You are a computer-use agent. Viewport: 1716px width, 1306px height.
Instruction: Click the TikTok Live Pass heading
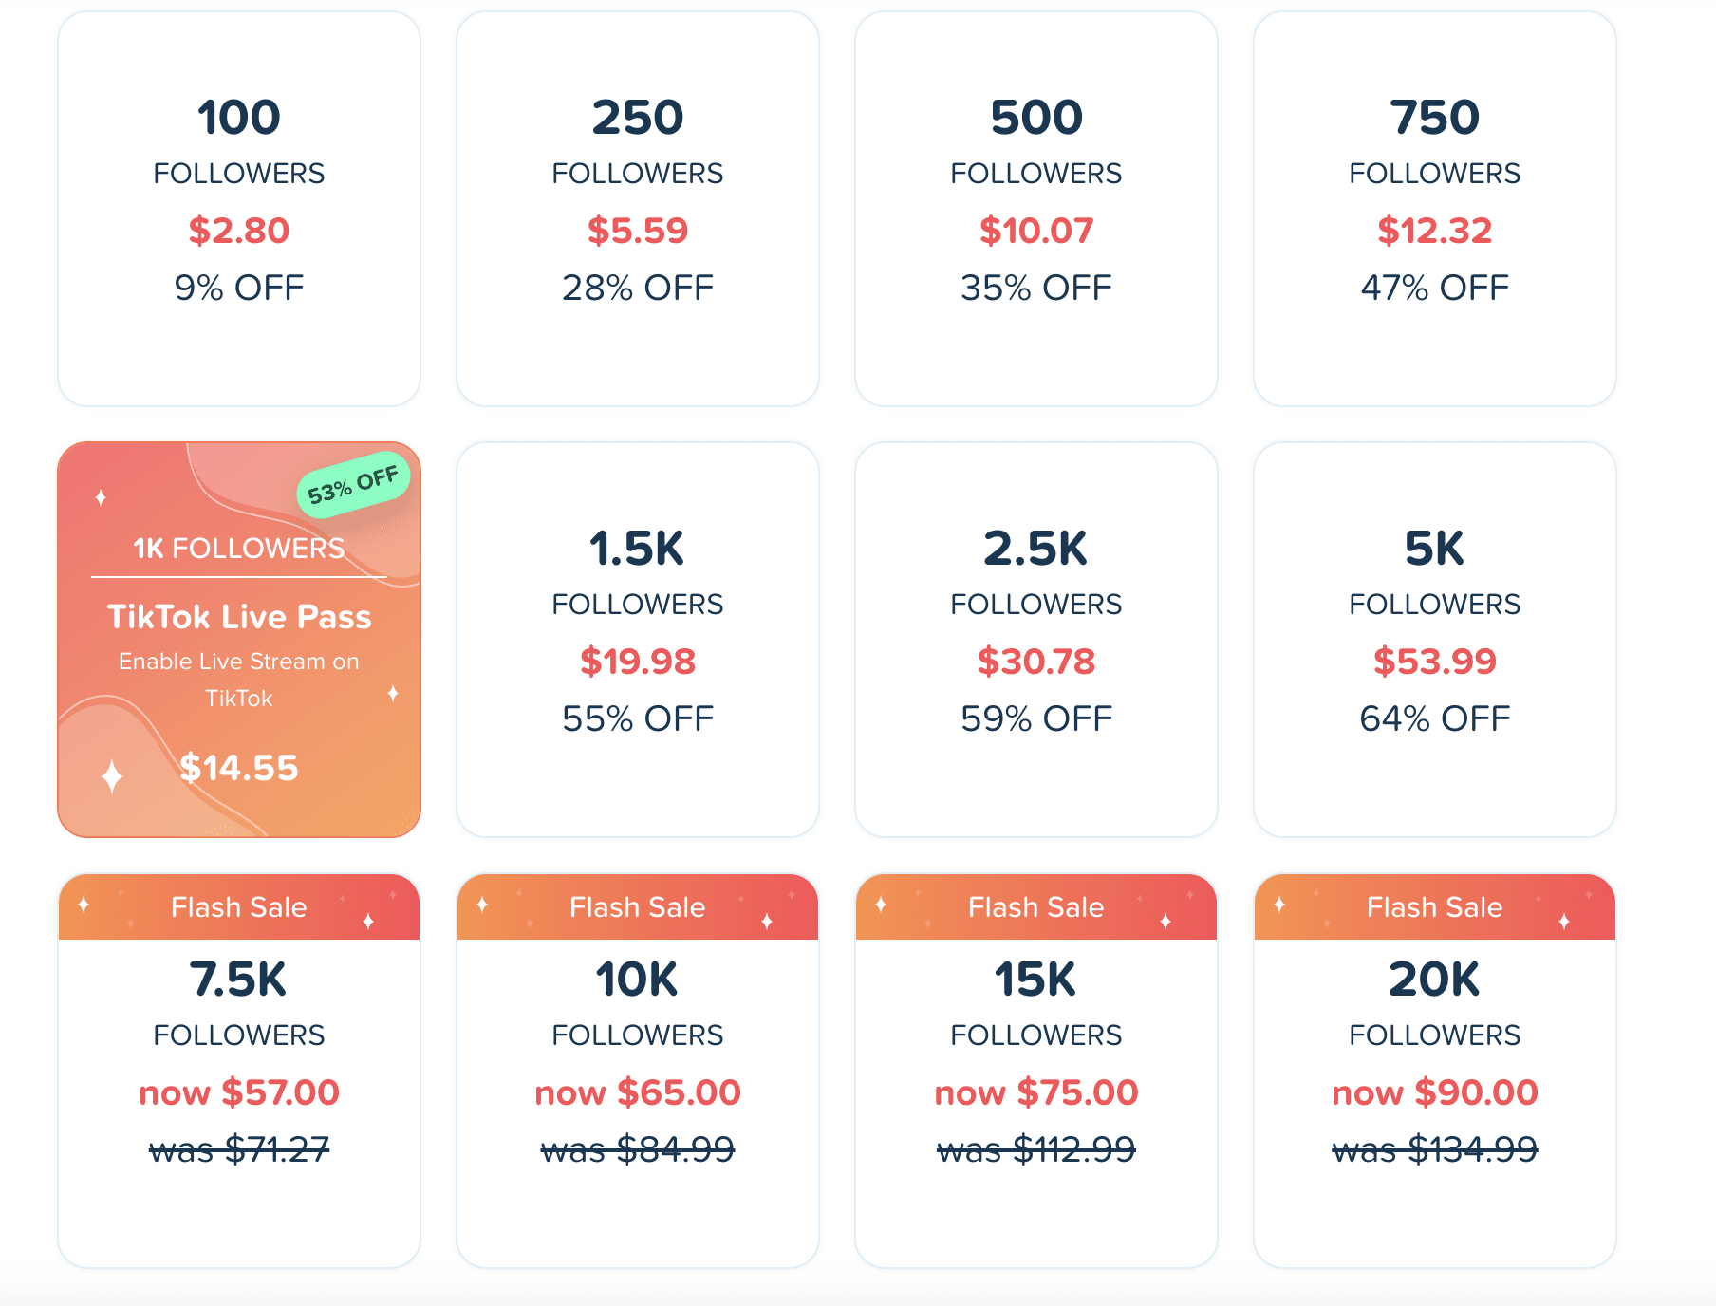[x=239, y=617]
